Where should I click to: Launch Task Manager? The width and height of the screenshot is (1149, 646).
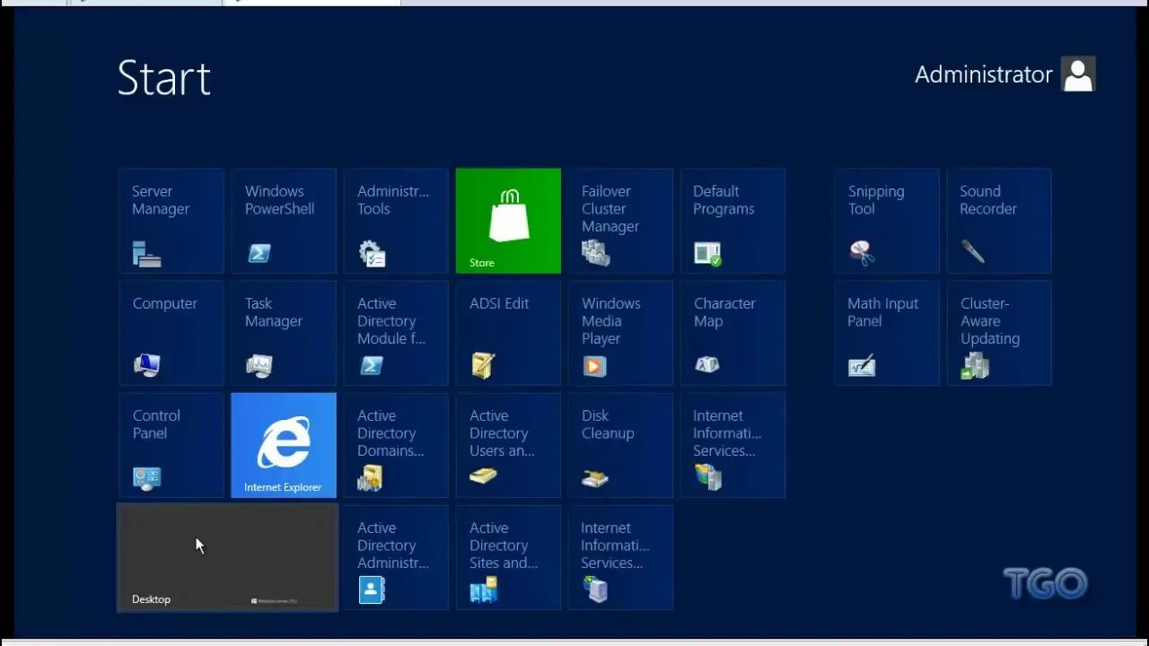283,332
